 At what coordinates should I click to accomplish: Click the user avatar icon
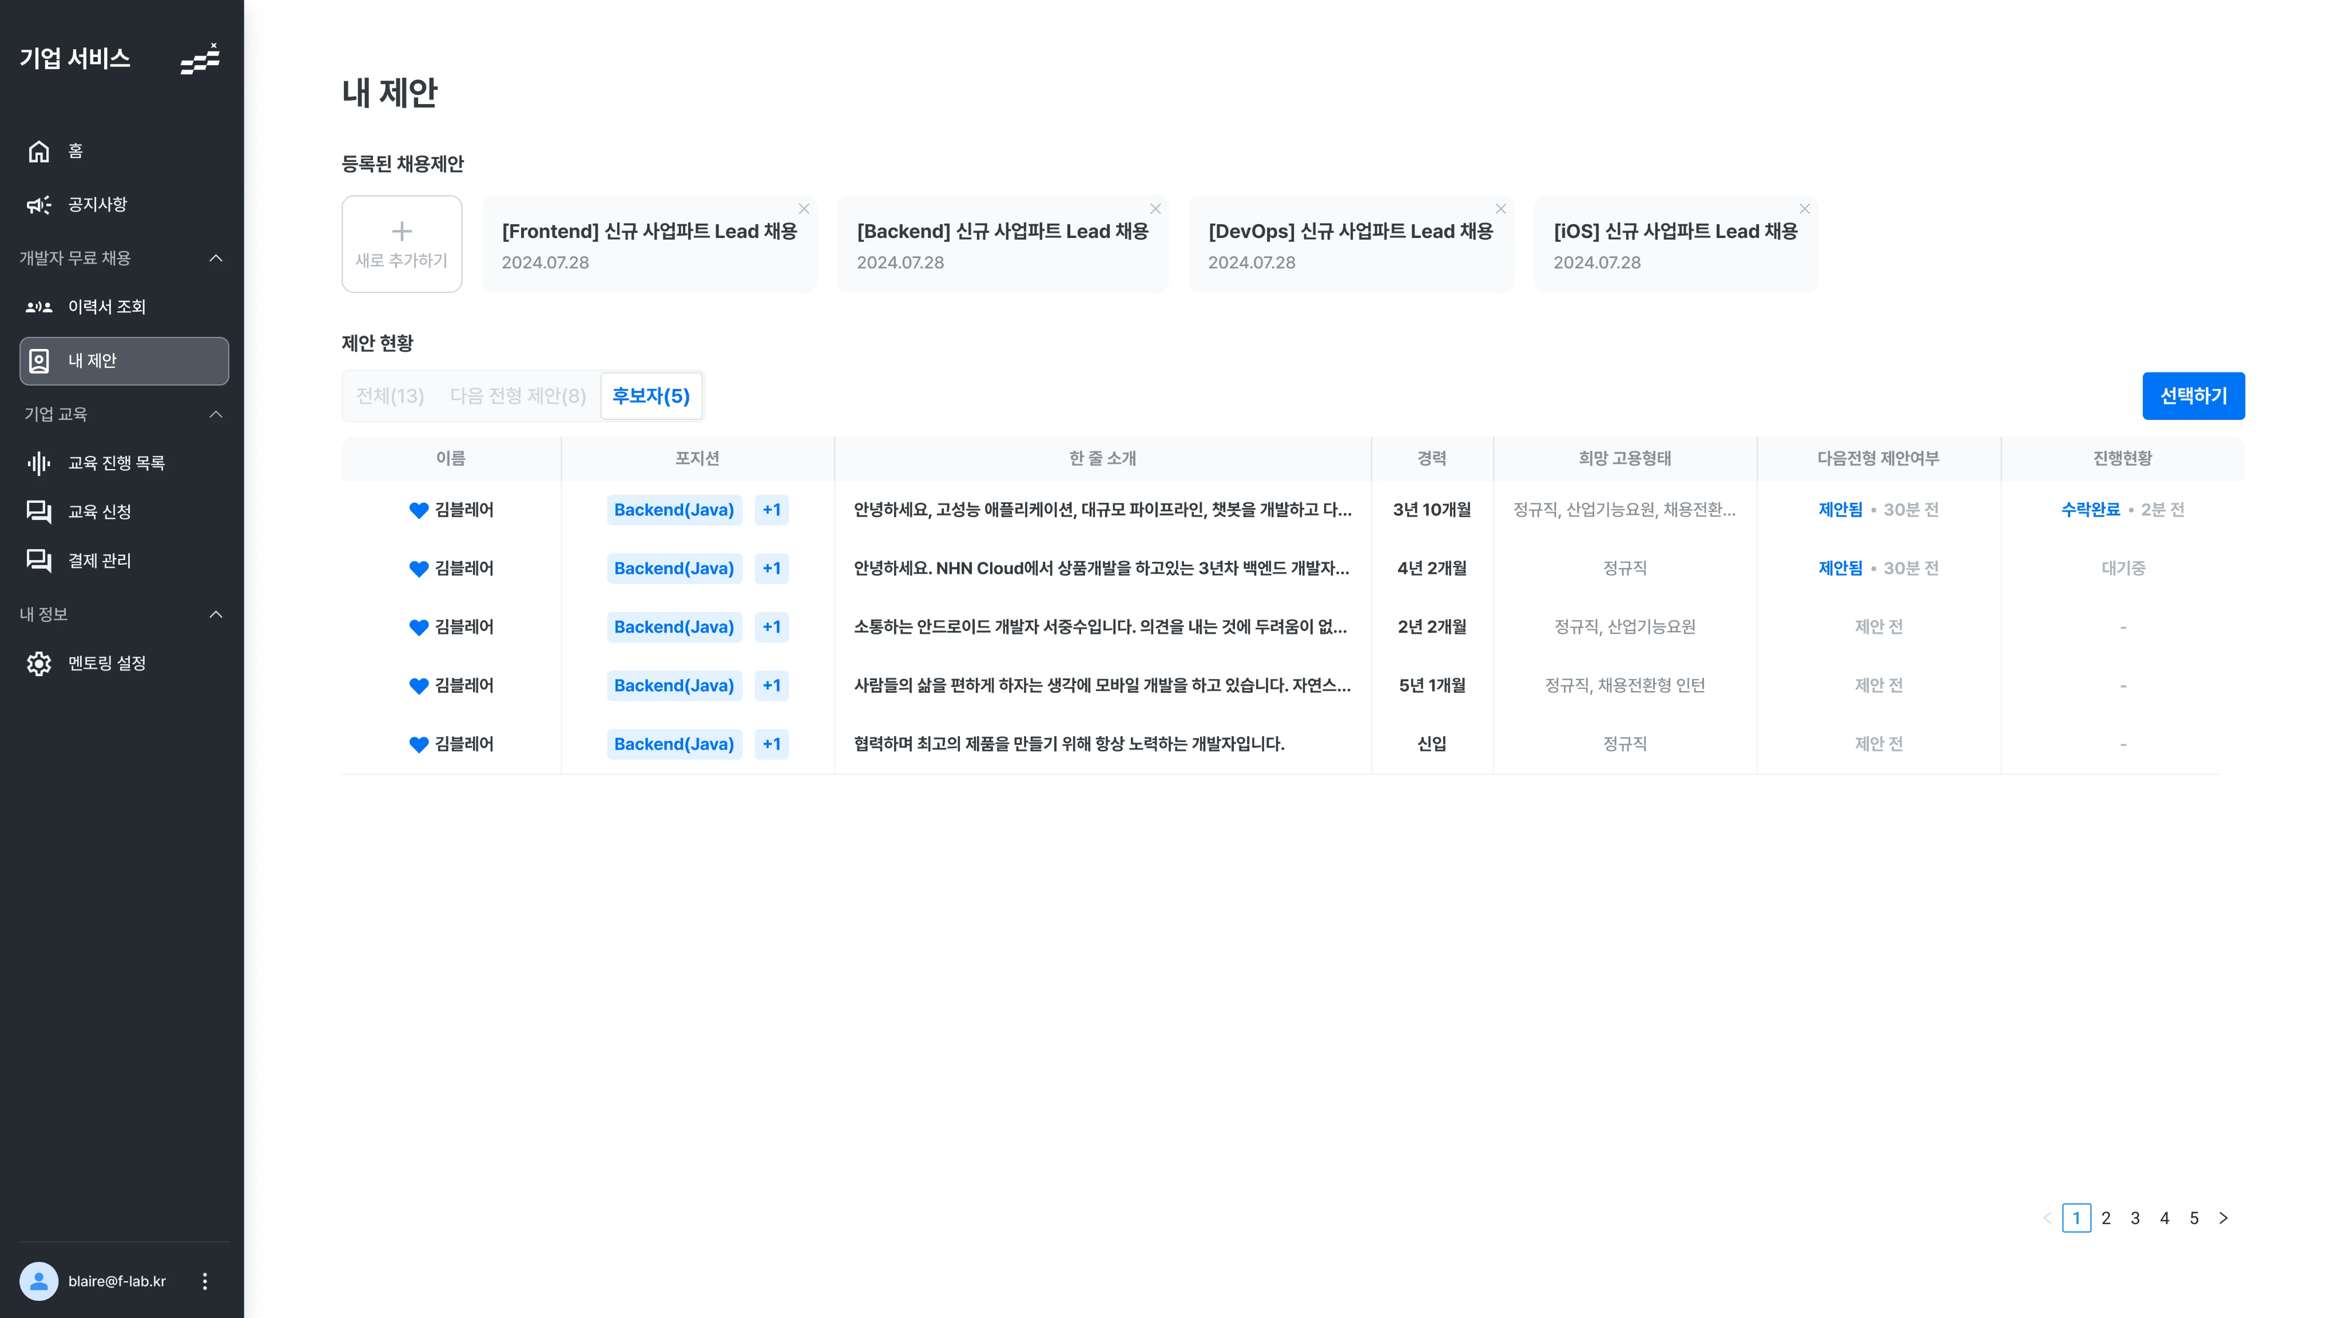click(38, 1281)
